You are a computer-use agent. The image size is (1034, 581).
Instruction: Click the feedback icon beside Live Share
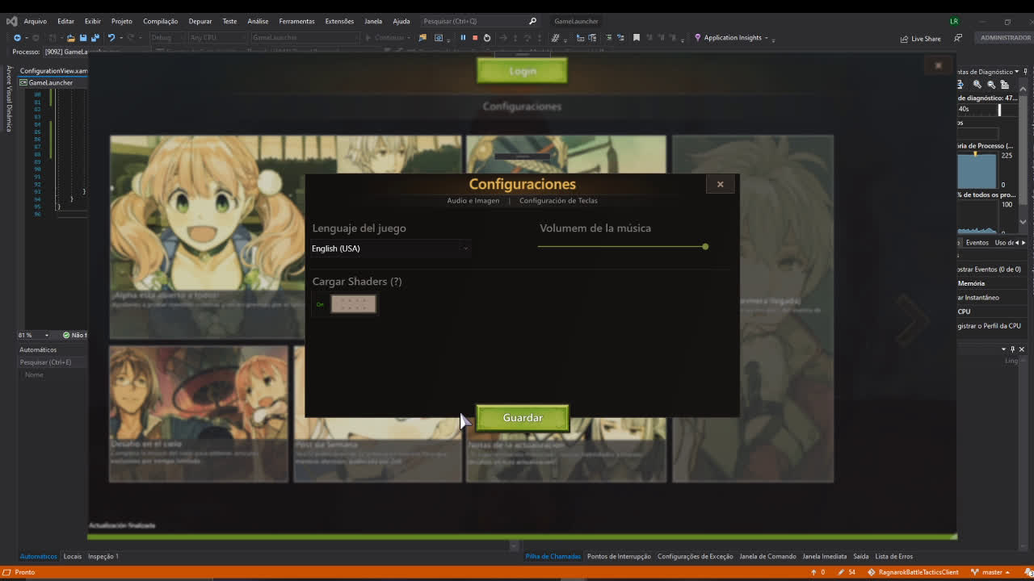coord(958,38)
